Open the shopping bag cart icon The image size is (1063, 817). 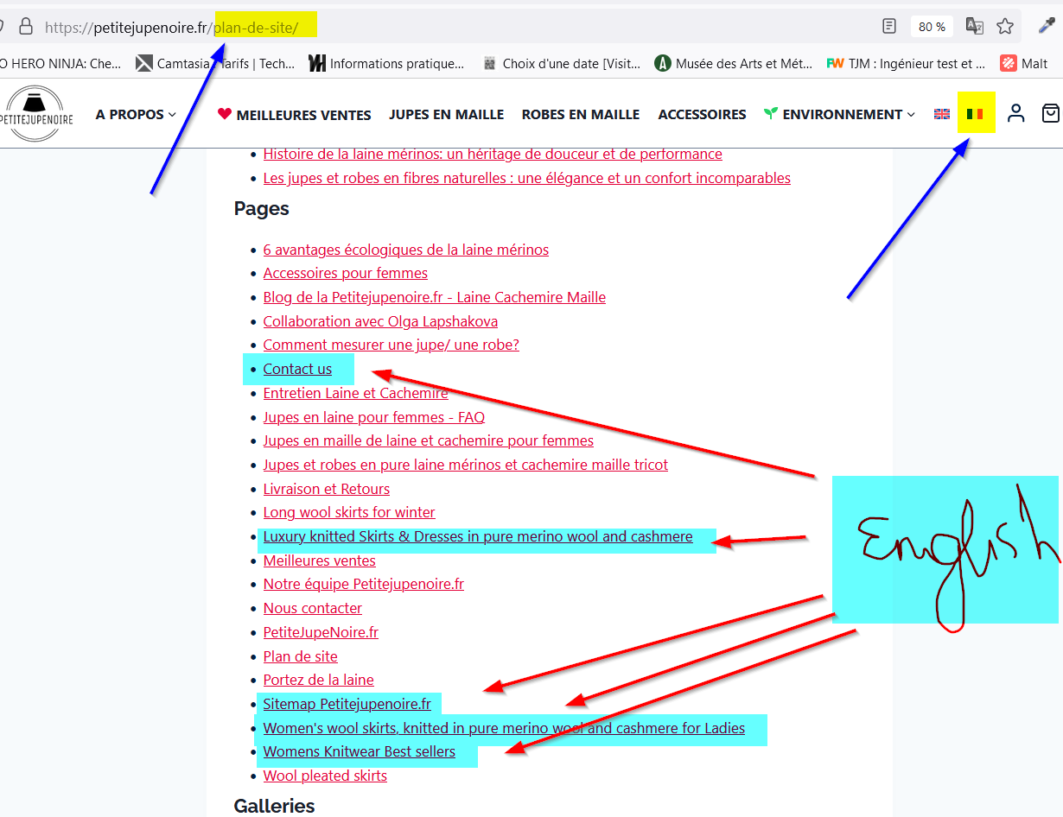click(x=1051, y=113)
